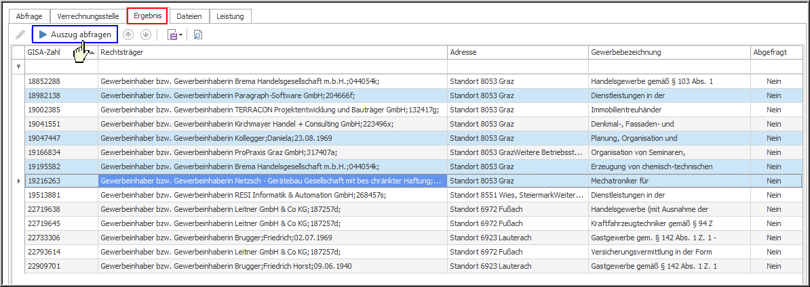Click the move up arrow icon
The width and height of the screenshot is (810, 287).
point(129,35)
